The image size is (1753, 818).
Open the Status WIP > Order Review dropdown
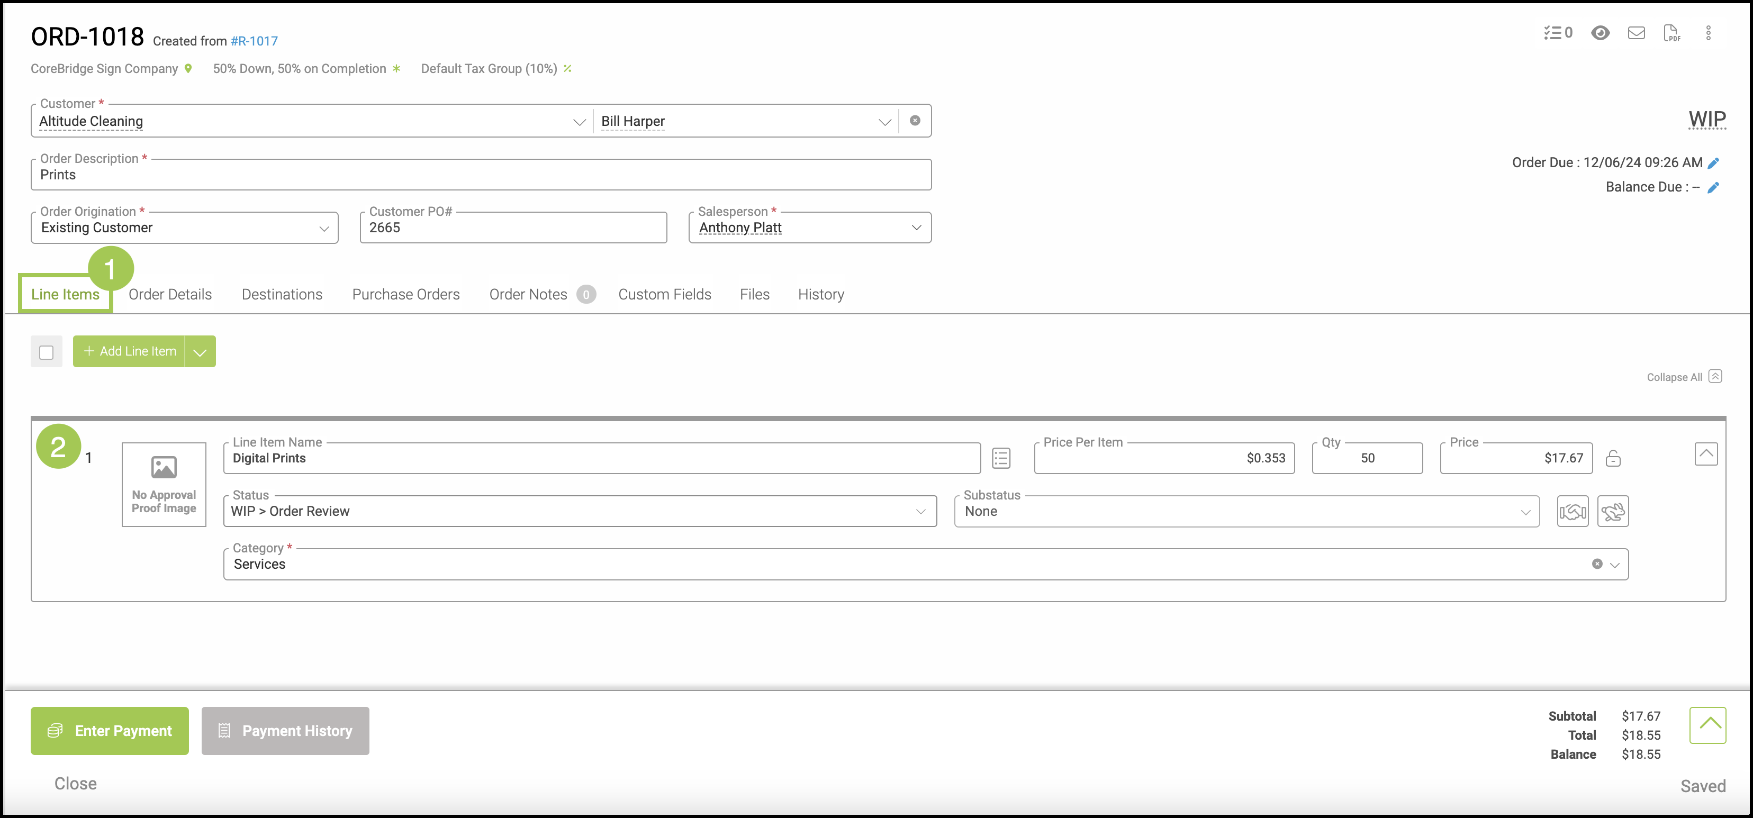[579, 511]
